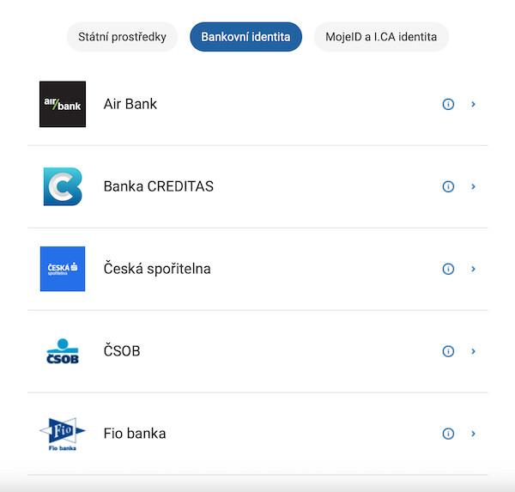Open Fio banka with chevron arrow

(x=473, y=434)
